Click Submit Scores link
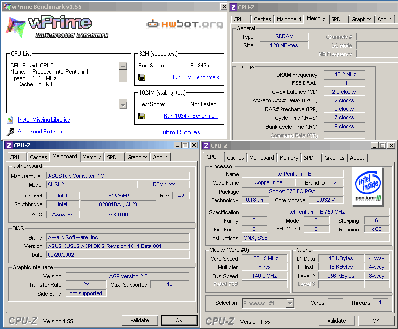This screenshot has height=329, width=398. (x=179, y=132)
